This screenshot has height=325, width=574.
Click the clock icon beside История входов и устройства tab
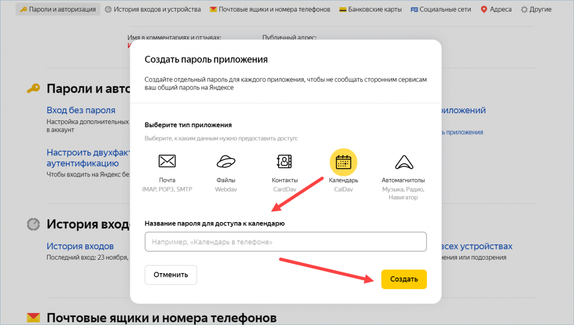(x=108, y=9)
